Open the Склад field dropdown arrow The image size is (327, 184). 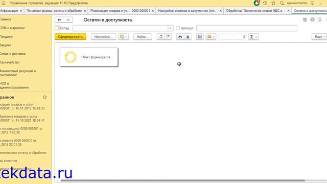pos(170,28)
